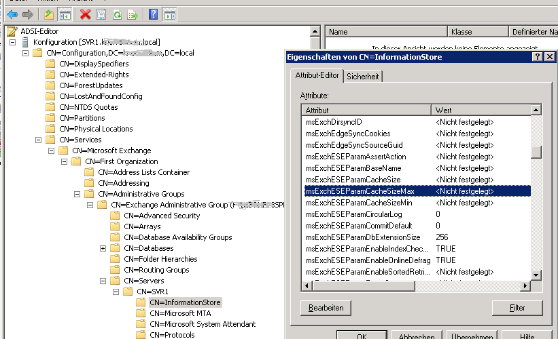
Task: Click the red X delete toolbar icon
Action: tap(86, 14)
